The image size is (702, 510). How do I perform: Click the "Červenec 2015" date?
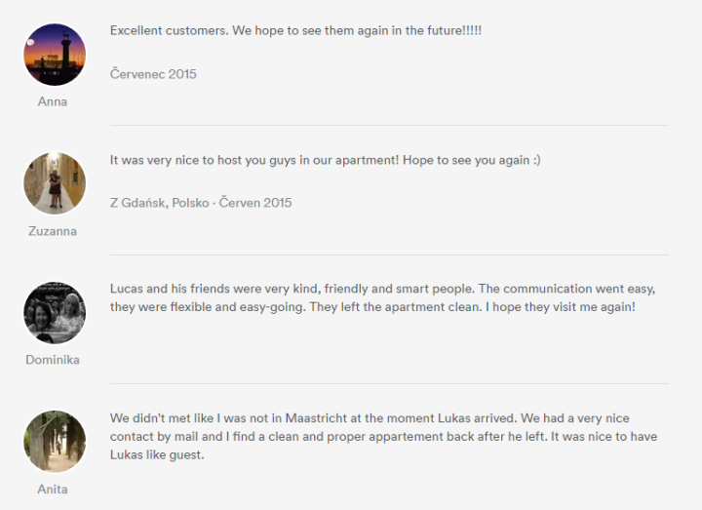[x=153, y=74]
